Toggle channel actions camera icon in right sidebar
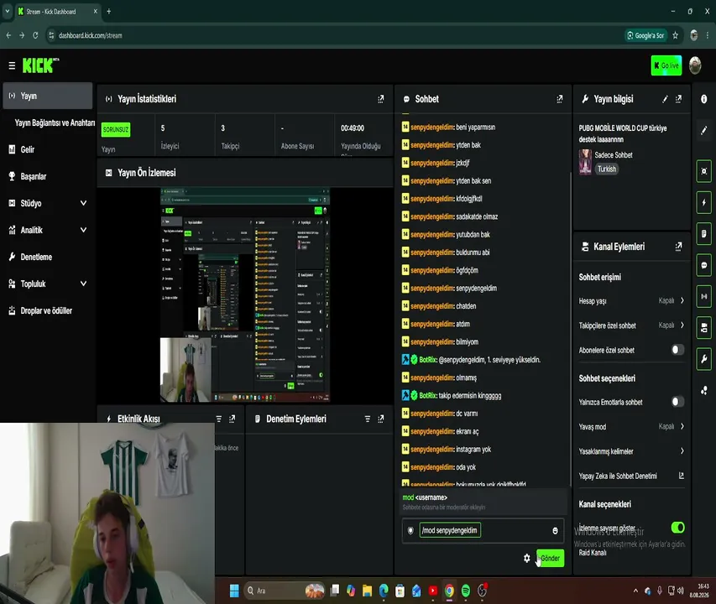Screen dimensions: 716x604 click(x=703, y=328)
